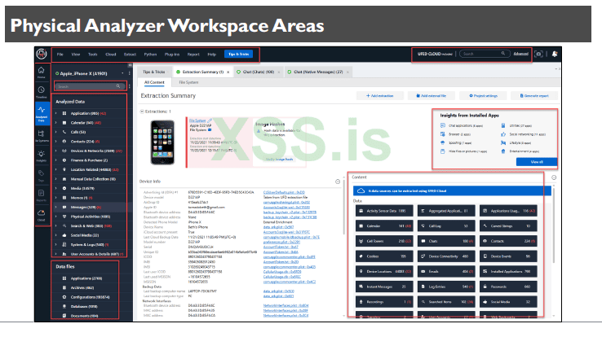Open the Passwords content tile
This screenshot has height=337, width=602.
click(x=508, y=287)
